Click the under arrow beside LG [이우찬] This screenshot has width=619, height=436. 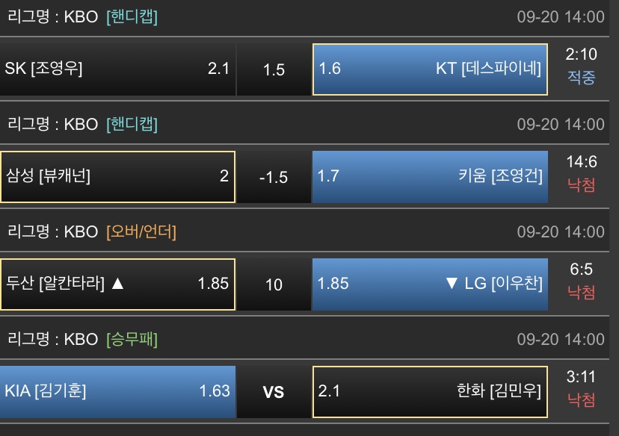click(451, 284)
